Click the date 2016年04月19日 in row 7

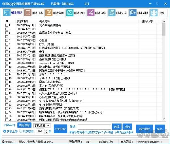coord(26,48)
